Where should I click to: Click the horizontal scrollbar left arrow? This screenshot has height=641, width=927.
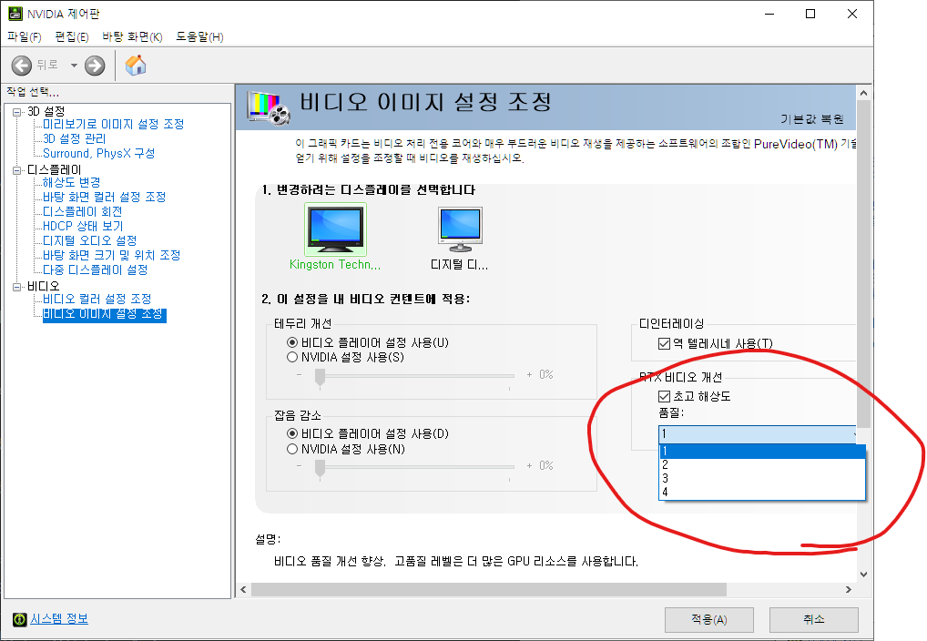click(x=243, y=589)
